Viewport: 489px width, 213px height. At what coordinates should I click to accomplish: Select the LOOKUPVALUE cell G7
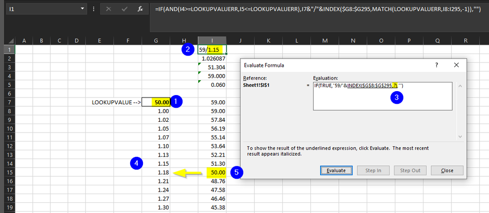[x=156, y=102]
